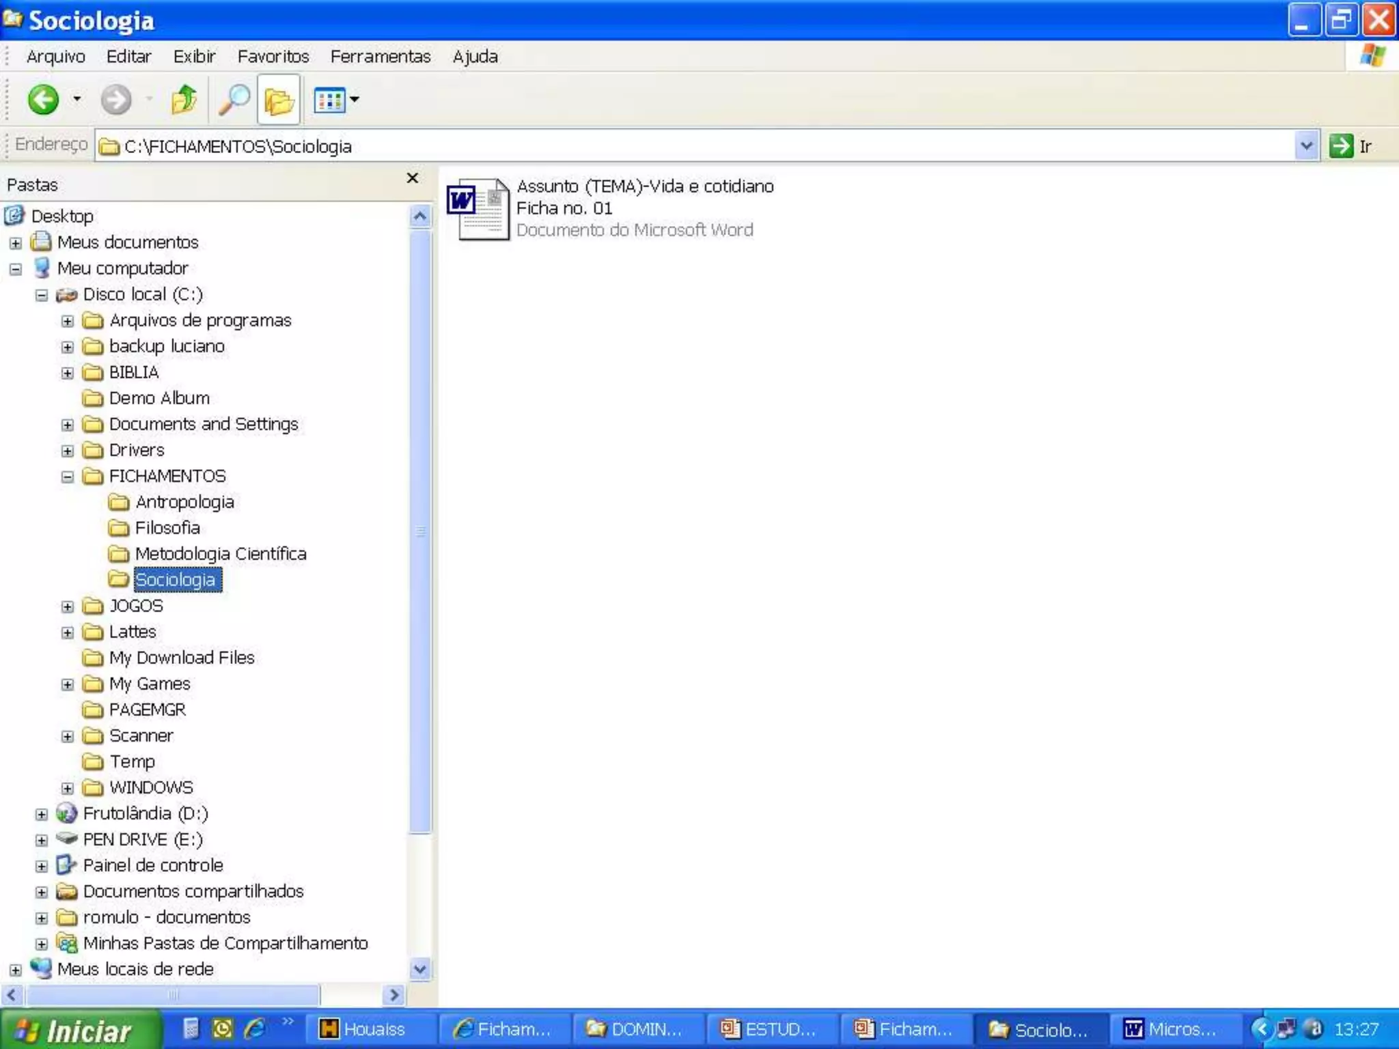This screenshot has width=1399, height=1049.
Task: Open the address bar dropdown arrow
Action: pyautogui.click(x=1305, y=146)
